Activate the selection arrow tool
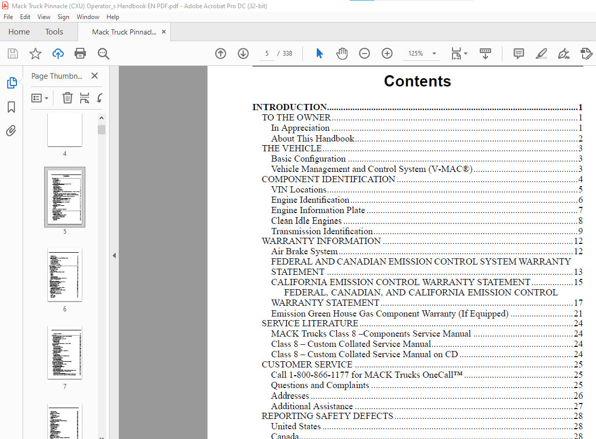 click(x=319, y=54)
